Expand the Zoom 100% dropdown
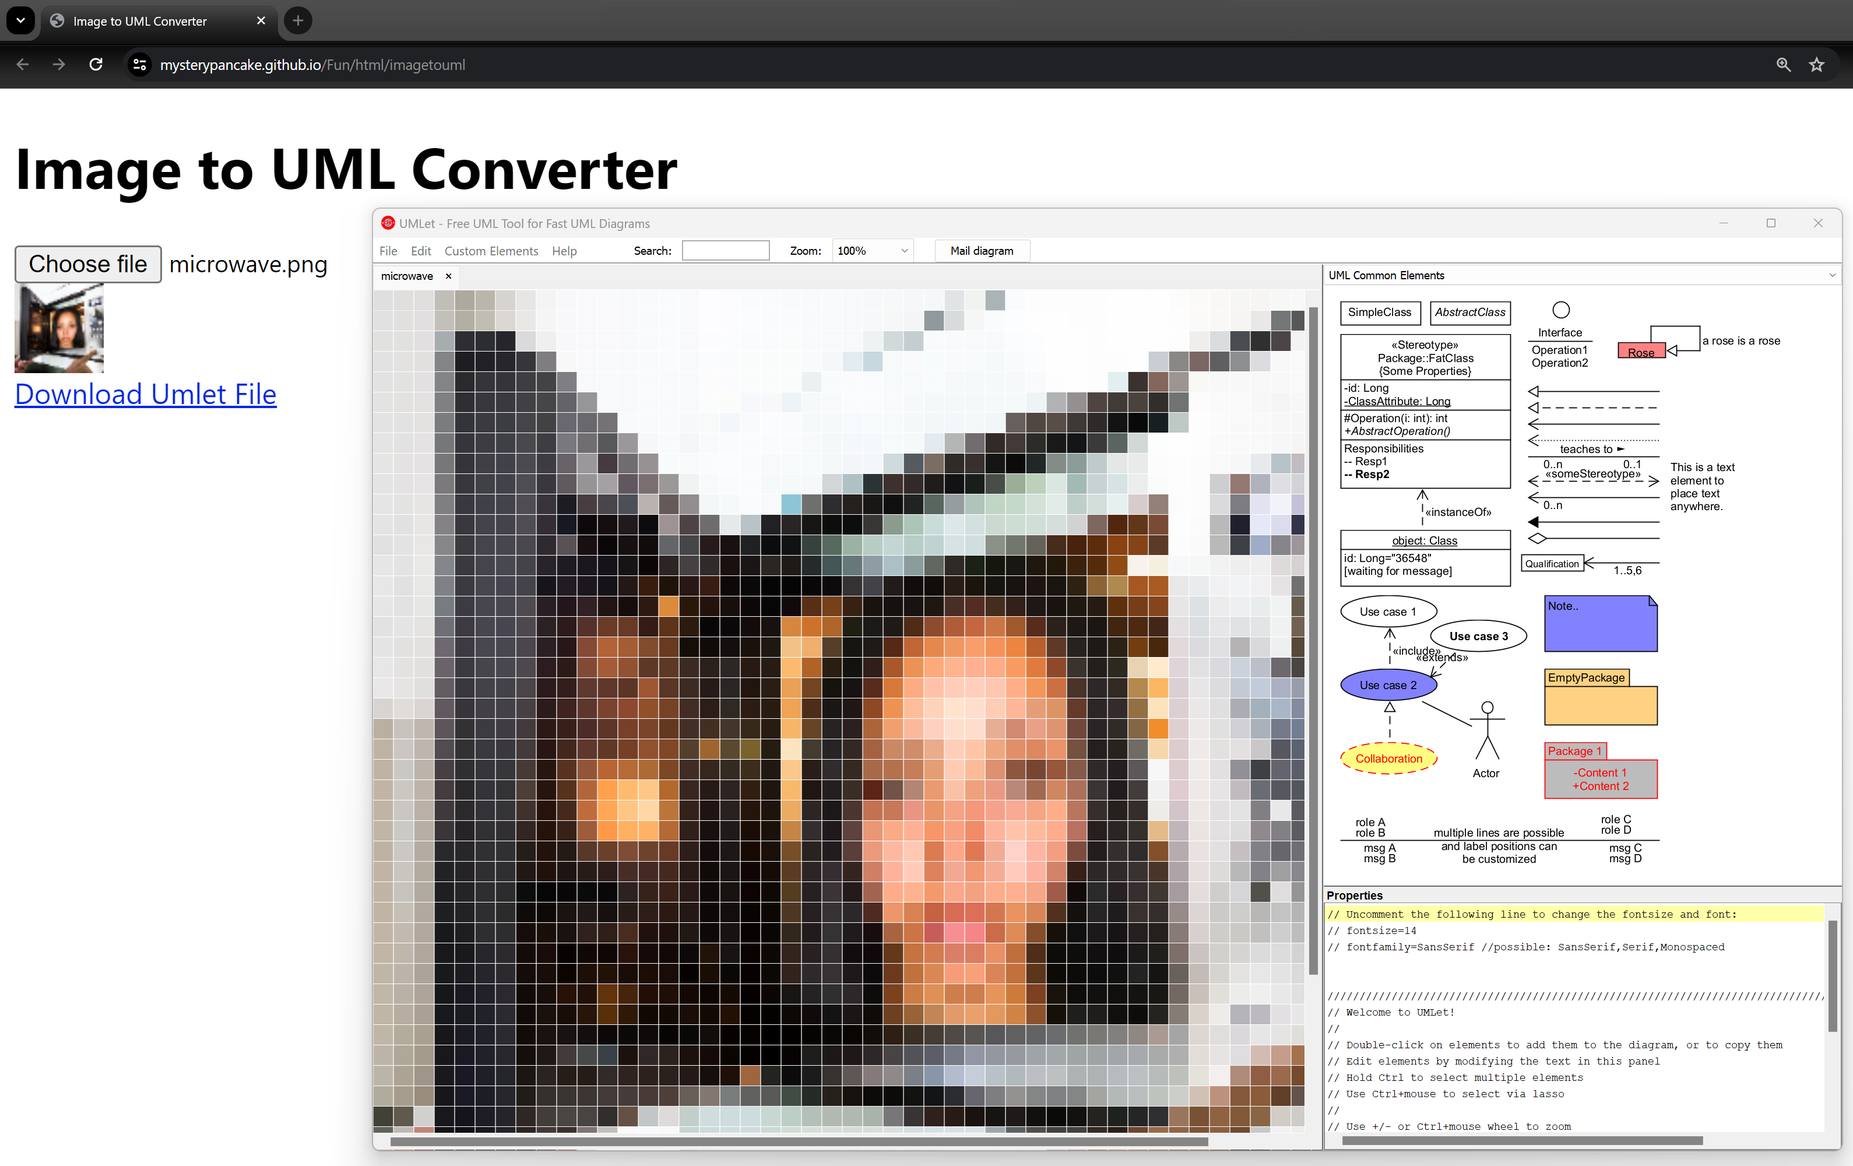 904,251
